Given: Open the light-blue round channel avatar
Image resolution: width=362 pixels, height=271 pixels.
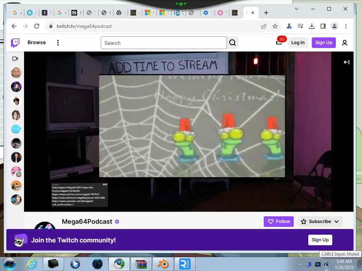Looking at the screenshot, I should [x=16, y=129].
